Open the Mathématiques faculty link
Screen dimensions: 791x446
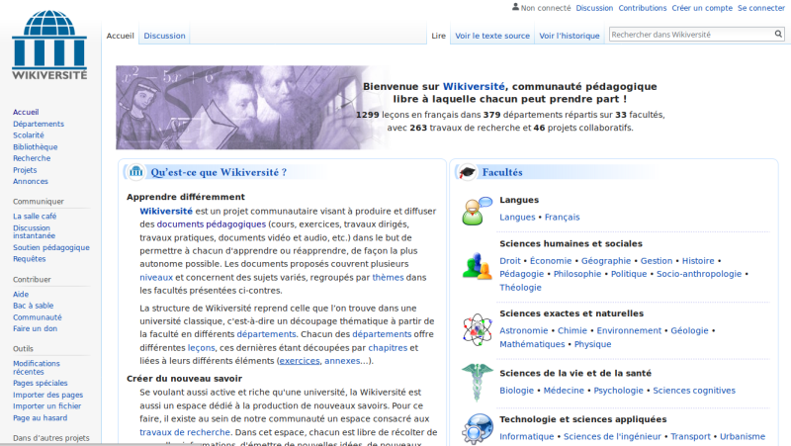(x=533, y=344)
